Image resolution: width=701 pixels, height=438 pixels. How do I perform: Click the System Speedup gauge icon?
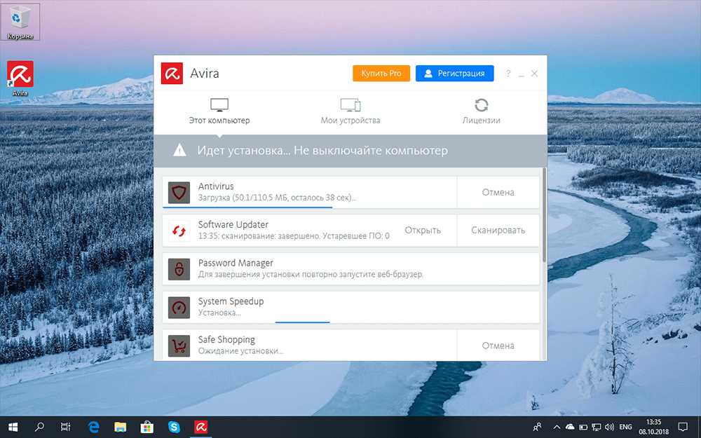click(179, 307)
